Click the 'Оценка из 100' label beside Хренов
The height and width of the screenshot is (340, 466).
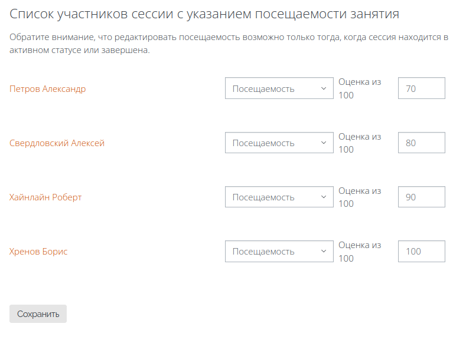coord(360,252)
